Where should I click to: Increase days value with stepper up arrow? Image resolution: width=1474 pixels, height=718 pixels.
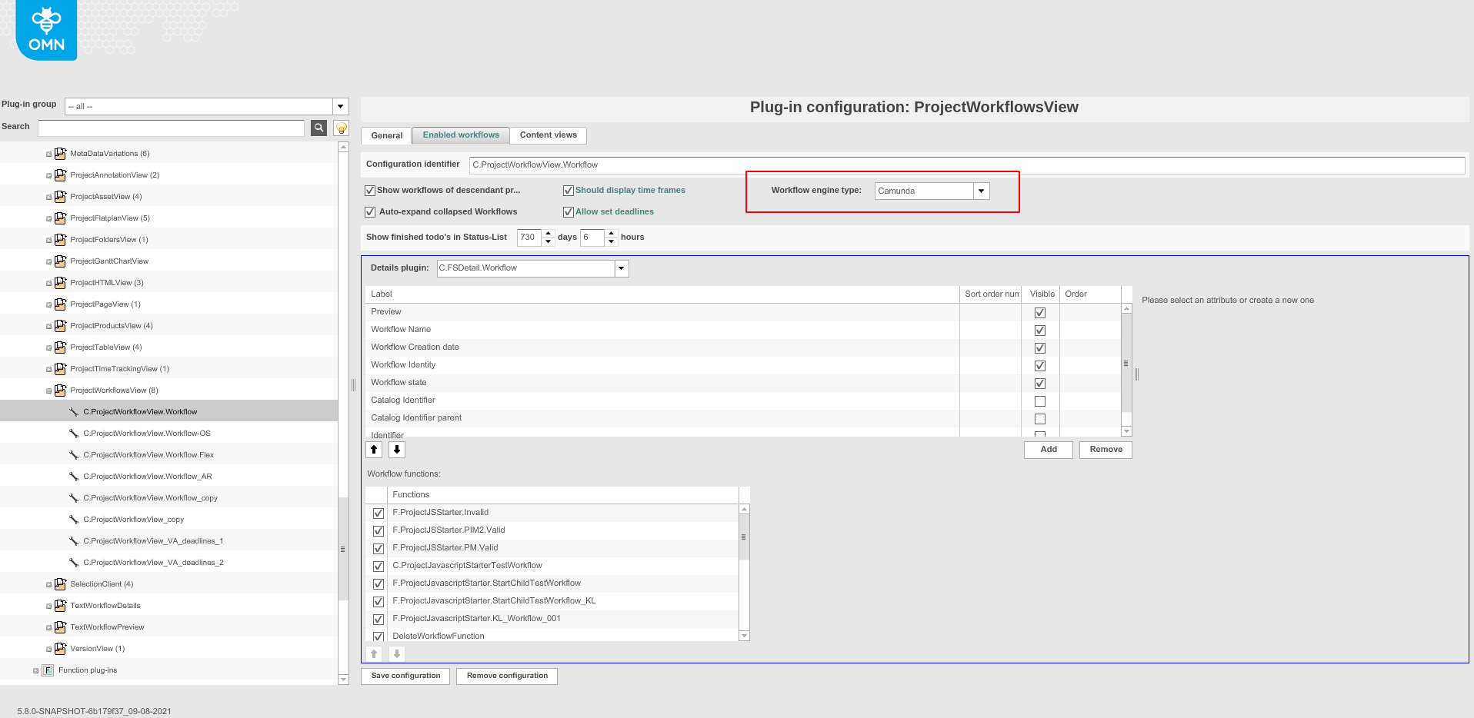549,233
